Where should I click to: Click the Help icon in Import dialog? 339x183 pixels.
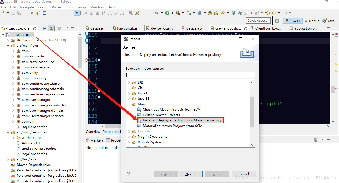[x=129, y=174]
